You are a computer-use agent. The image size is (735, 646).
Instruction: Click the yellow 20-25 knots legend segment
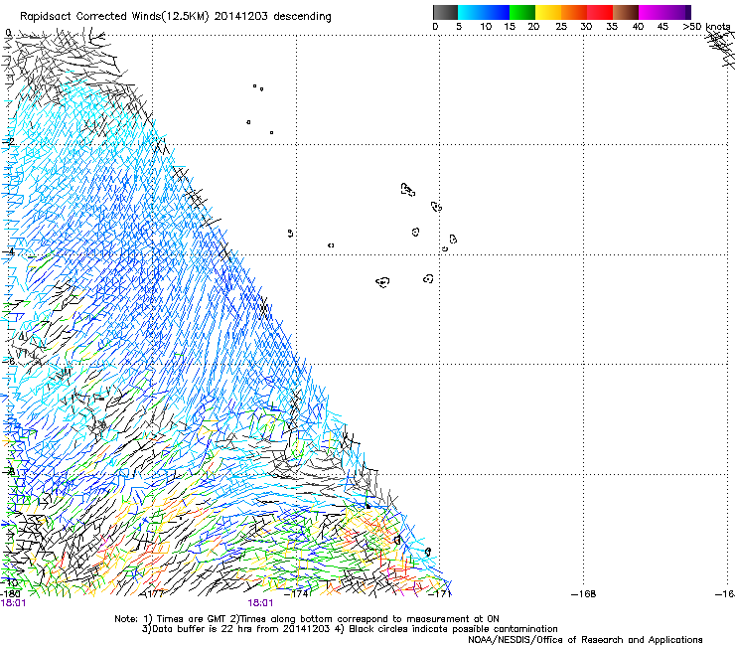coord(548,12)
